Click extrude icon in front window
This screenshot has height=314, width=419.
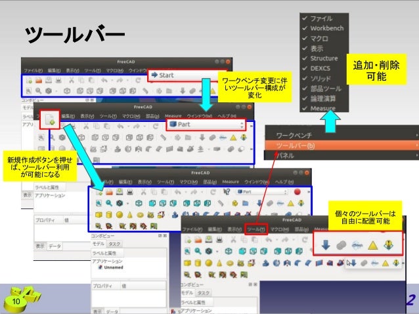[265, 263]
